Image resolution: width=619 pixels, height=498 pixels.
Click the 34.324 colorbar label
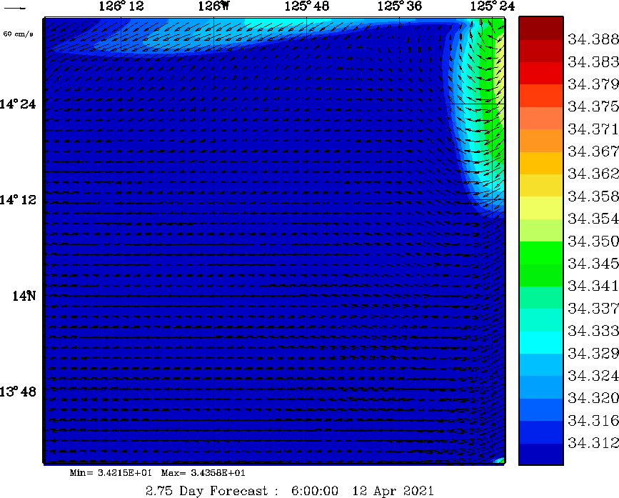pyautogui.click(x=593, y=376)
